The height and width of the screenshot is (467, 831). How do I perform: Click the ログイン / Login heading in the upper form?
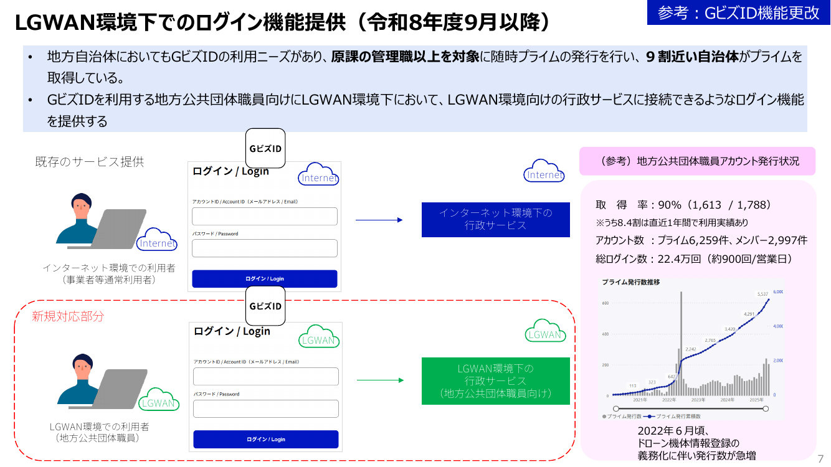(x=231, y=171)
